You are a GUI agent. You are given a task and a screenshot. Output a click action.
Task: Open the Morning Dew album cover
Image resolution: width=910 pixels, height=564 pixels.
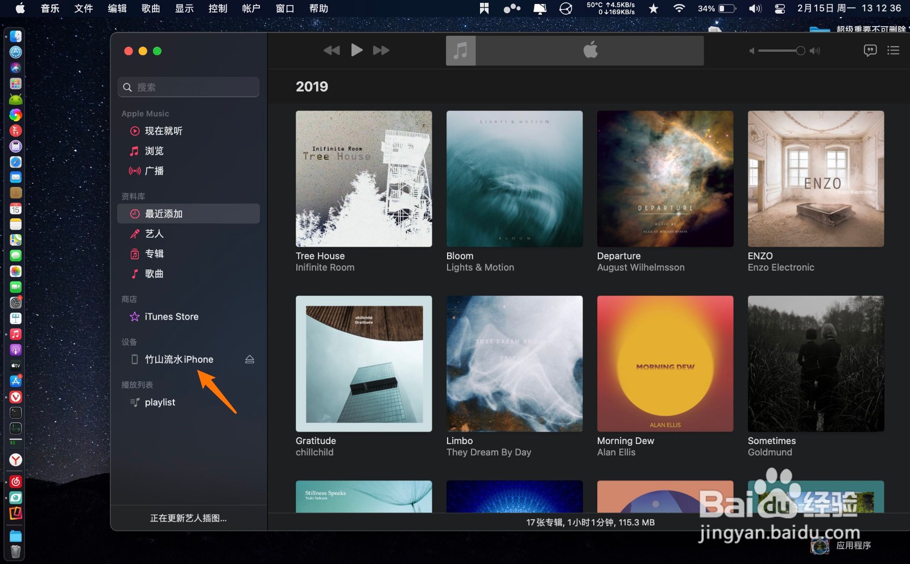[x=665, y=363]
